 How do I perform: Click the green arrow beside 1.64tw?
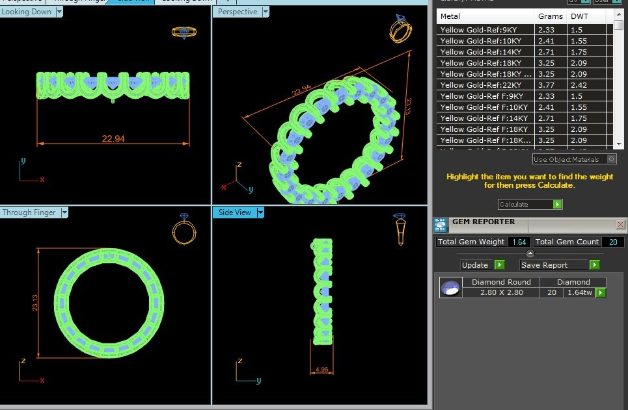tap(601, 293)
